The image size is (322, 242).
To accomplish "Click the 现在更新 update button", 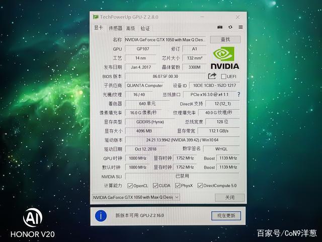I will coord(226,216).
